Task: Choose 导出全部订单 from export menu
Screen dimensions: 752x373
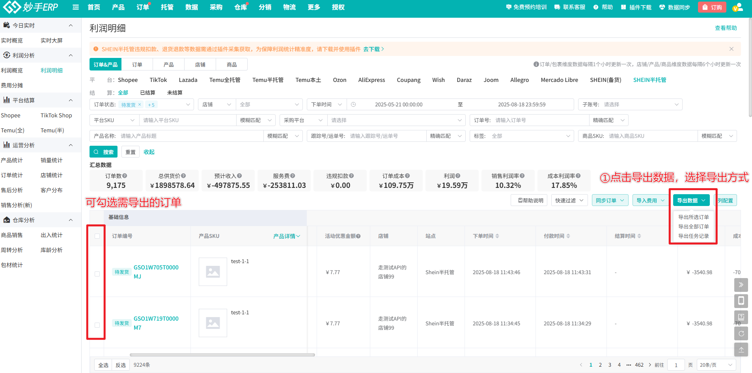Action: [x=694, y=226]
